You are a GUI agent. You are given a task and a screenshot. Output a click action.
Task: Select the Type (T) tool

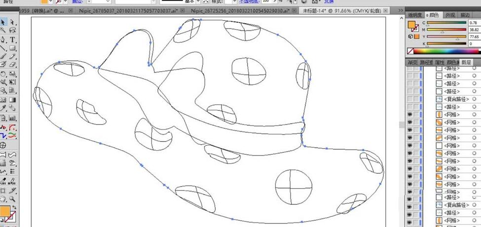12,39
